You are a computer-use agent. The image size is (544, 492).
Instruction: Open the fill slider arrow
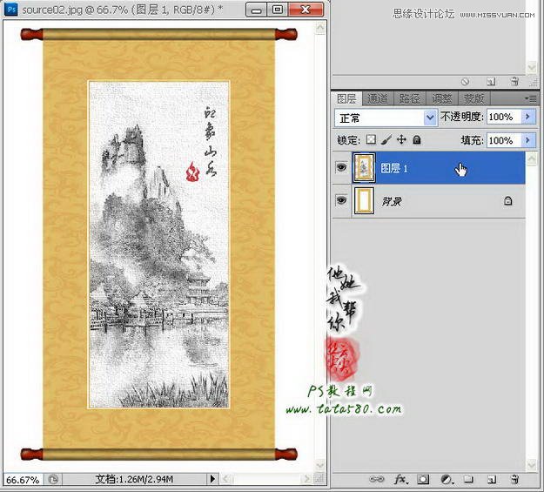click(x=528, y=140)
